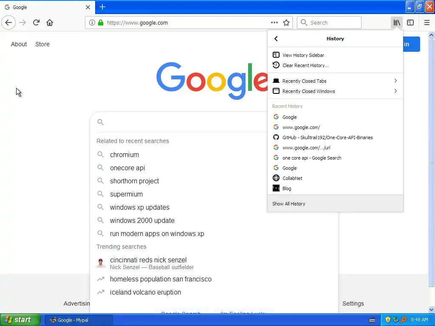
Task: Click the Recently Closed Windows icon
Action: tap(276, 91)
